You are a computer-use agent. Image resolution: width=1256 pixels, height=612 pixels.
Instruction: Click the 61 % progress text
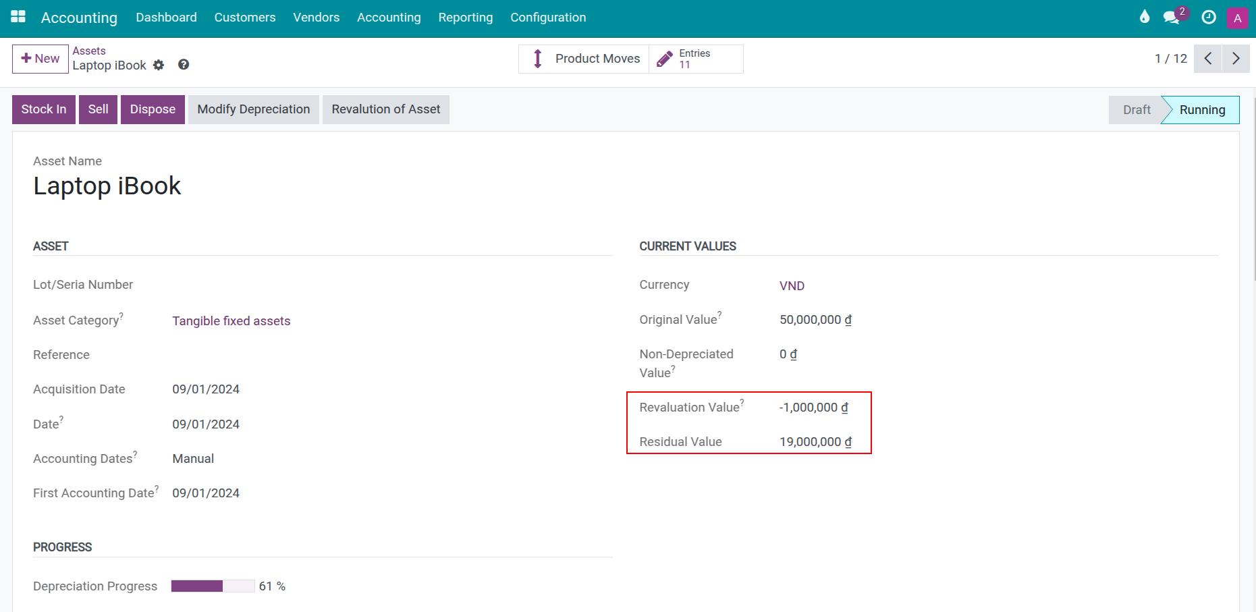coord(272,586)
